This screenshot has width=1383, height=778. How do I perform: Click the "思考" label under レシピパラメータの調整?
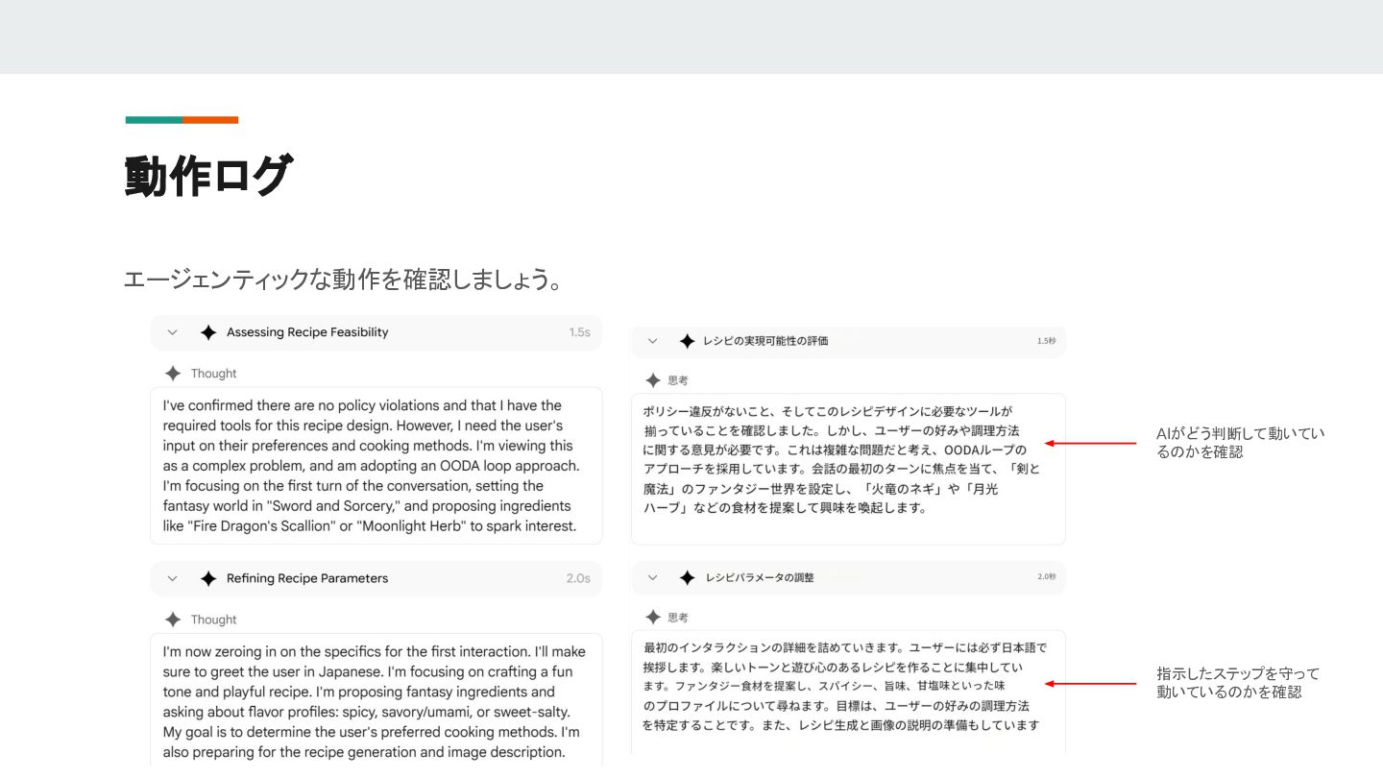point(678,617)
